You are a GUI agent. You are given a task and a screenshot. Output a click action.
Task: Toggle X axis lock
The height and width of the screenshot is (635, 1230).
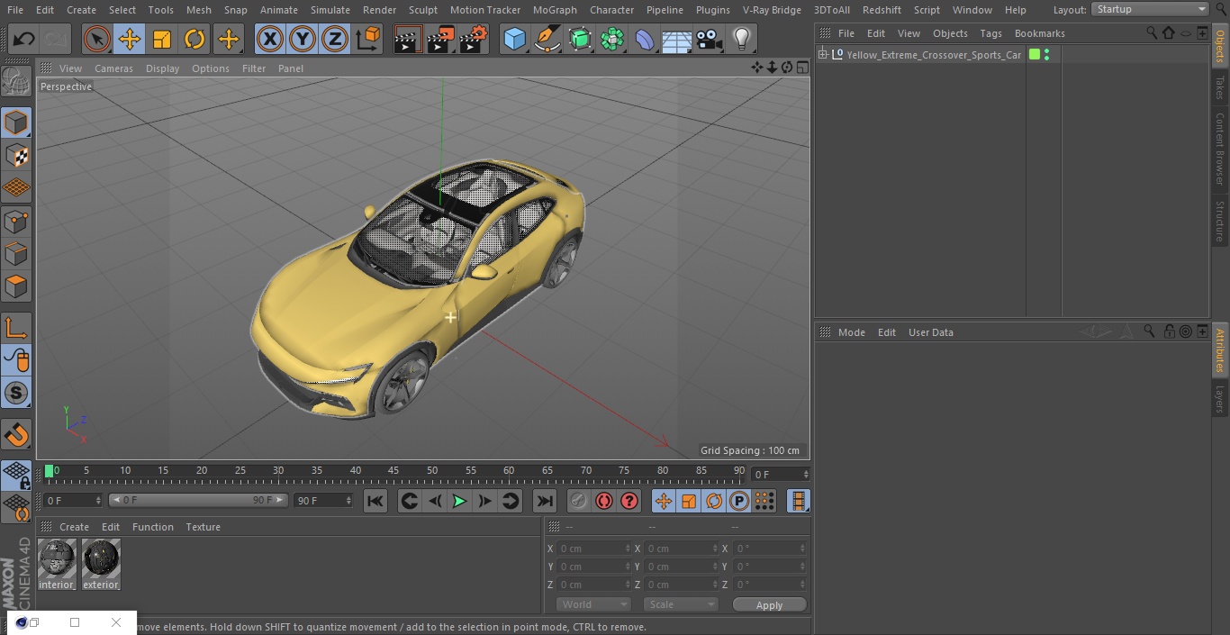tap(269, 39)
